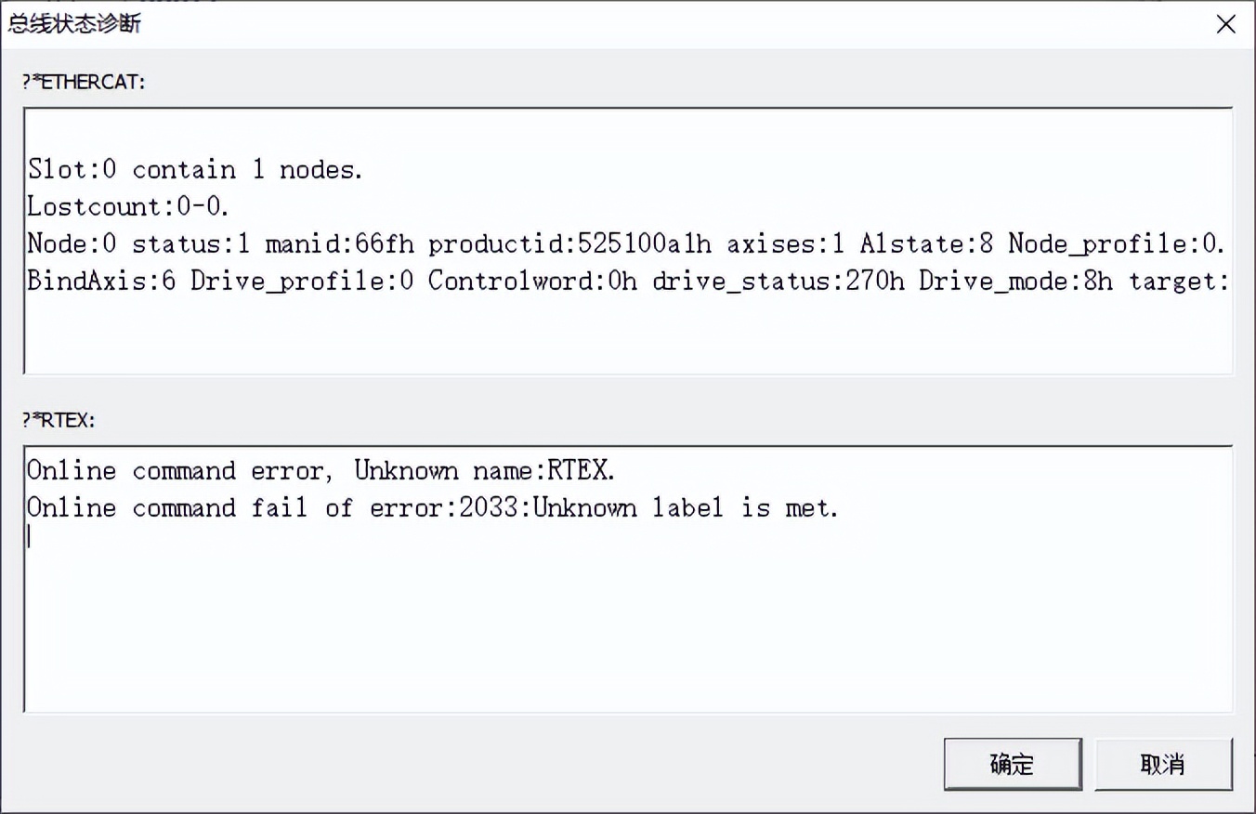Click the 'Controlword:0h' text
Viewport: 1256px width, 814px height.
(532, 282)
